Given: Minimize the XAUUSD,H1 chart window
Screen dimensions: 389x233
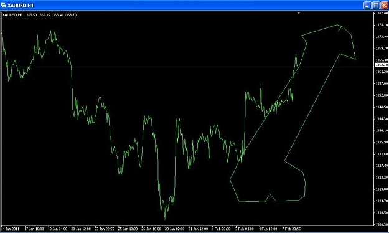Looking at the screenshot, I should coord(367,5).
